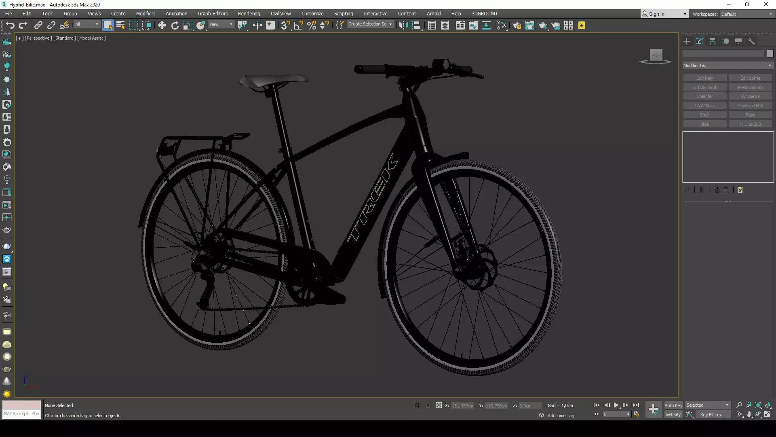The image size is (776, 437).
Task: Toggle 3D Snaps on toolbar
Action: [285, 25]
